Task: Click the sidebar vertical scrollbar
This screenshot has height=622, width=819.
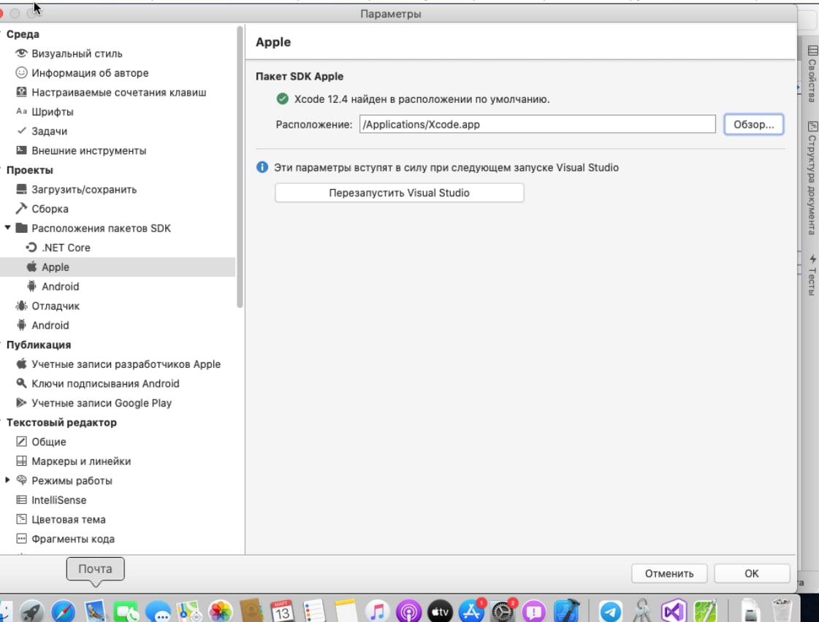Action: point(240,167)
